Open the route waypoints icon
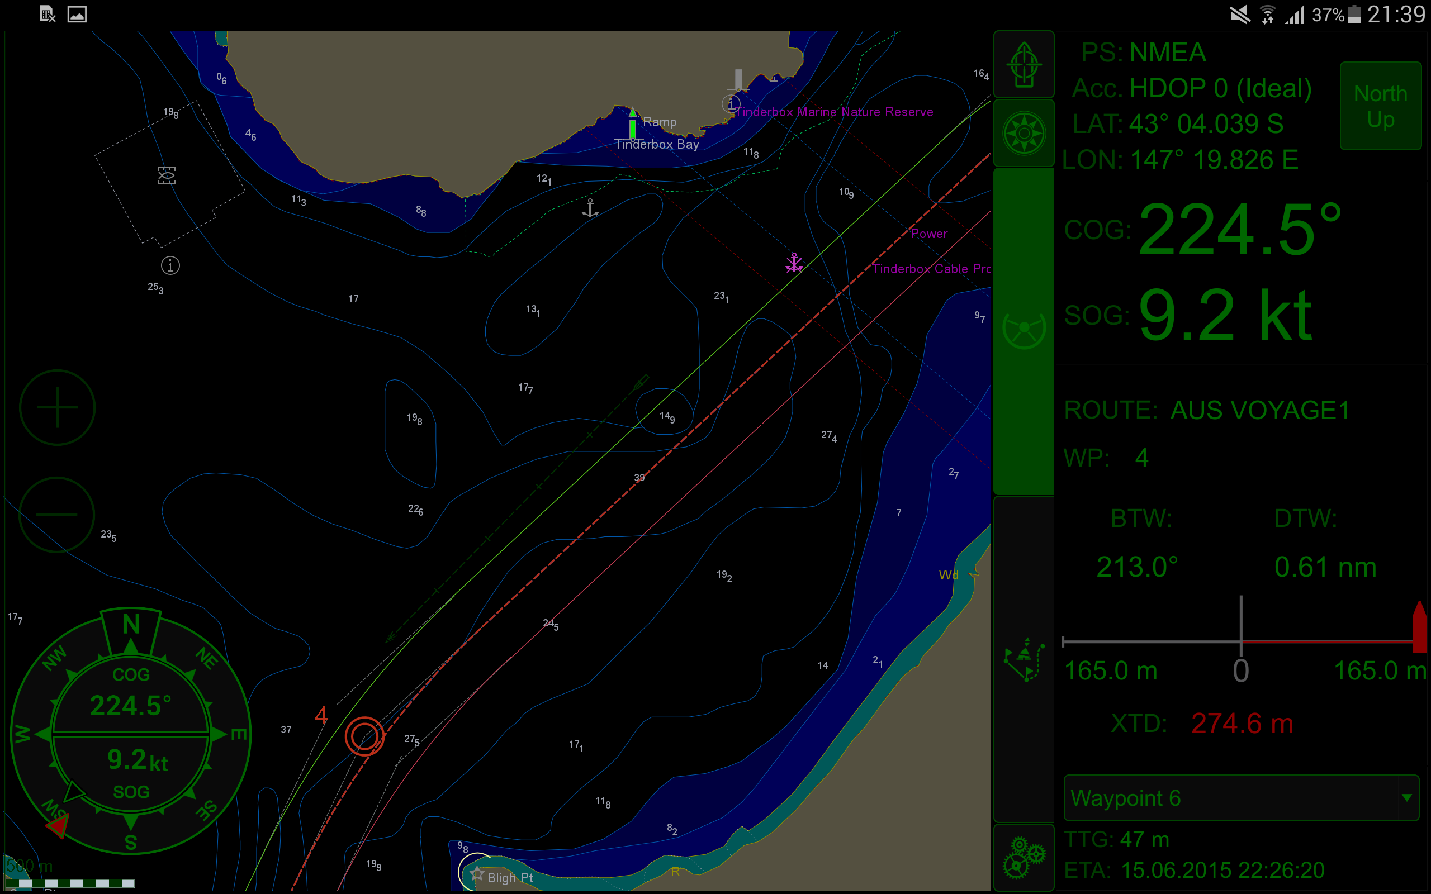The image size is (1431, 894). (1024, 659)
